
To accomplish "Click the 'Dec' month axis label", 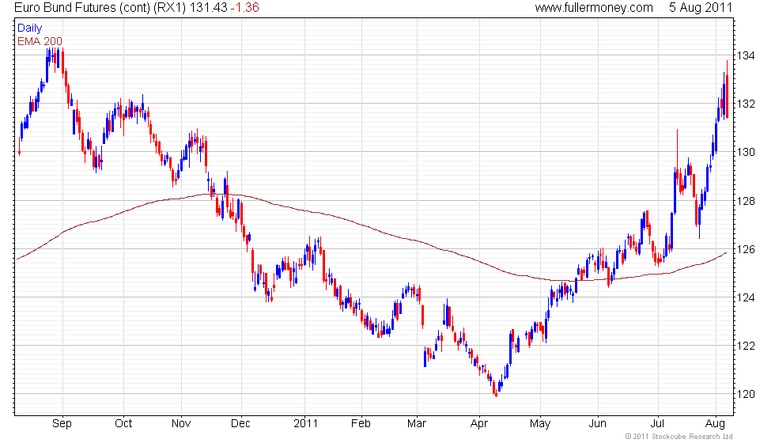I will [x=240, y=424].
